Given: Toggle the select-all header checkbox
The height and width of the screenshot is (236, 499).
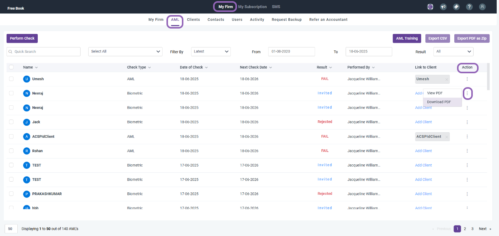Looking at the screenshot, I should coord(11,67).
